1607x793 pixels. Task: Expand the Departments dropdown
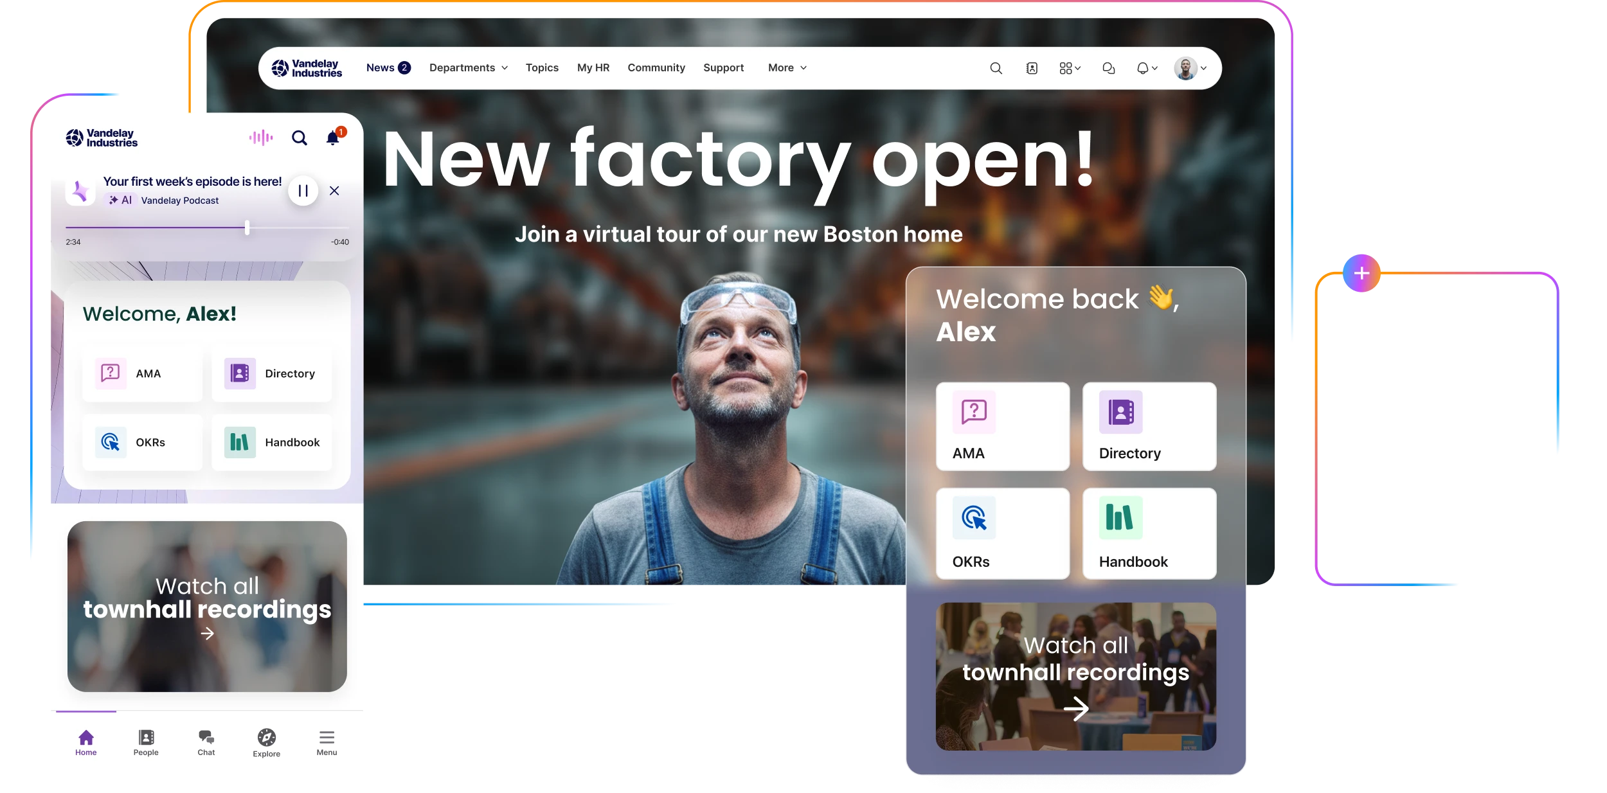tap(468, 67)
